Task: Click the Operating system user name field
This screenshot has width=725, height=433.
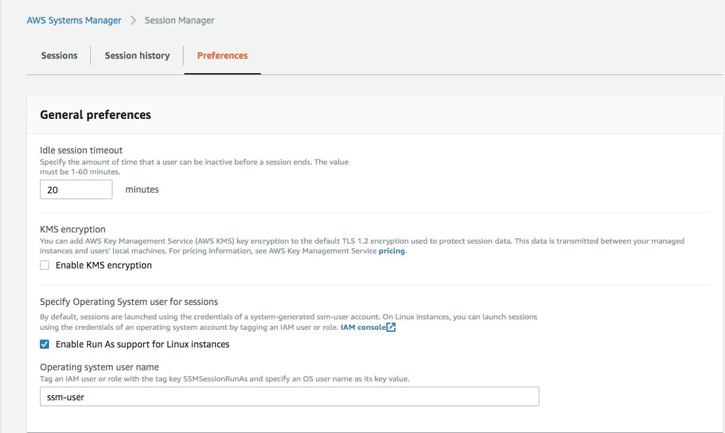Action: click(x=289, y=396)
